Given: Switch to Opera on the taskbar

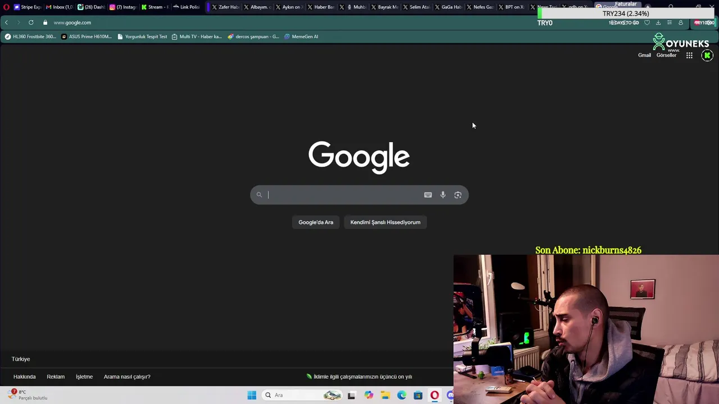Looking at the screenshot, I should (x=434, y=395).
